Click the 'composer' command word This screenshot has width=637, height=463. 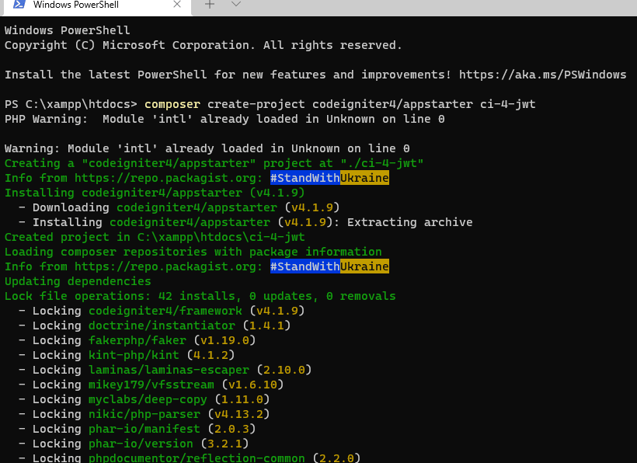point(172,104)
